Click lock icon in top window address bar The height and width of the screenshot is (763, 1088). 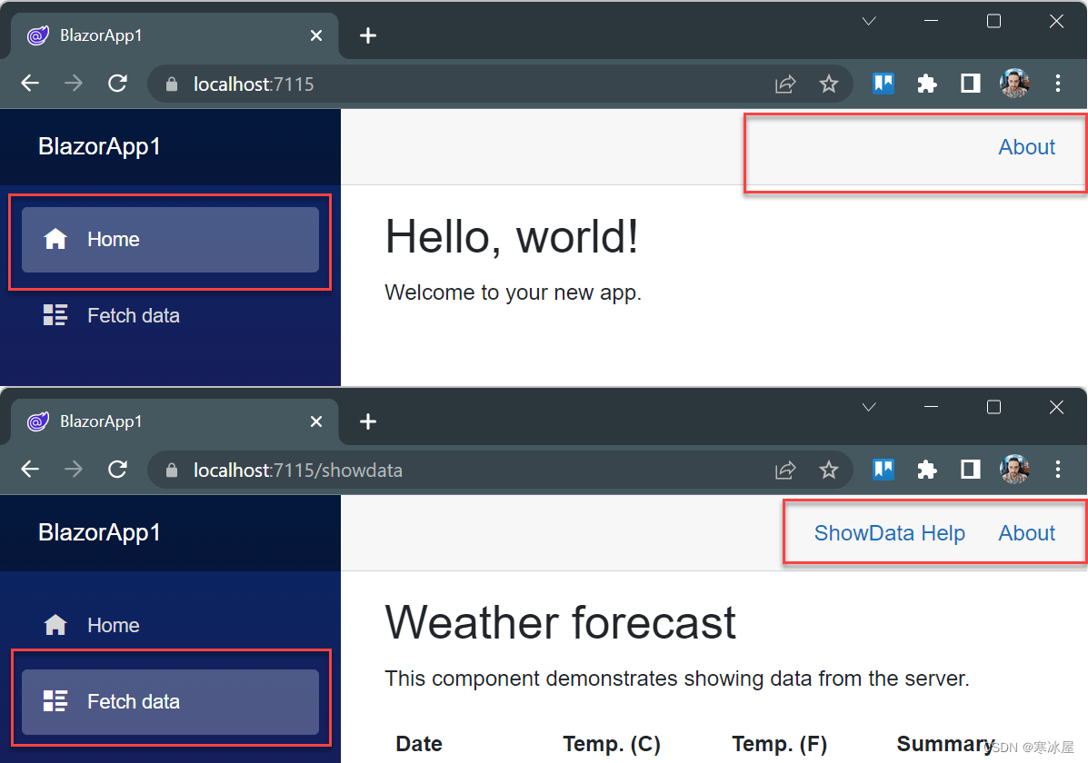pyautogui.click(x=172, y=84)
